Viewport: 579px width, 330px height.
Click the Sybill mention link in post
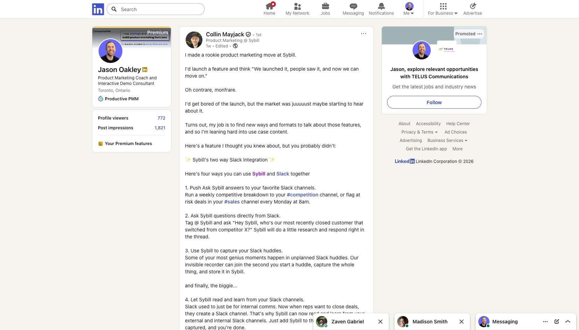click(x=259, y=174)
